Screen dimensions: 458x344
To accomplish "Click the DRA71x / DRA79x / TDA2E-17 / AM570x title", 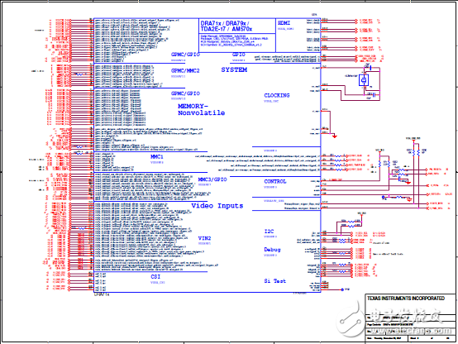I will [x=226, y=26].
